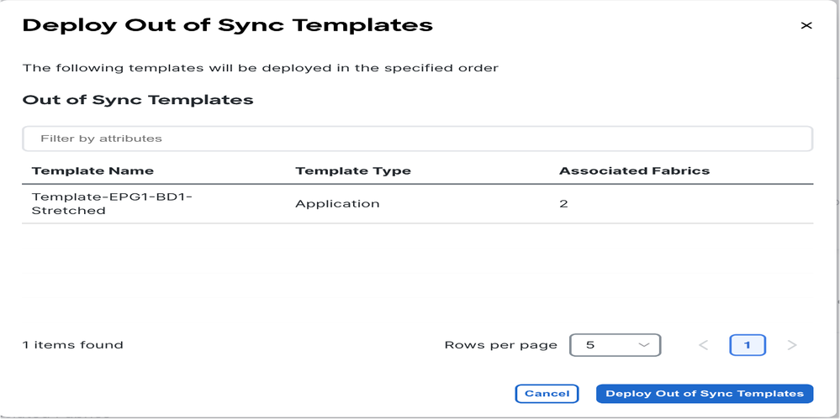Focus the Filter by attributes field
Image resolution: width=840 pixels, height=419 pixels.
(x=417, y=139)
